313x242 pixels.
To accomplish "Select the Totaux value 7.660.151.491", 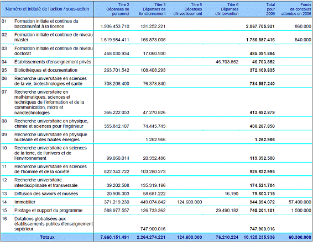I will pyautogui.click(x=115, y=237).
